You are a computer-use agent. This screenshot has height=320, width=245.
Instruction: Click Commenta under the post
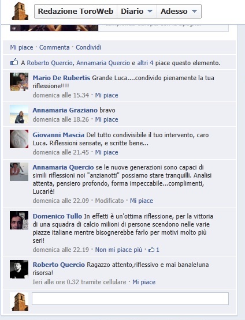point(54,47)
